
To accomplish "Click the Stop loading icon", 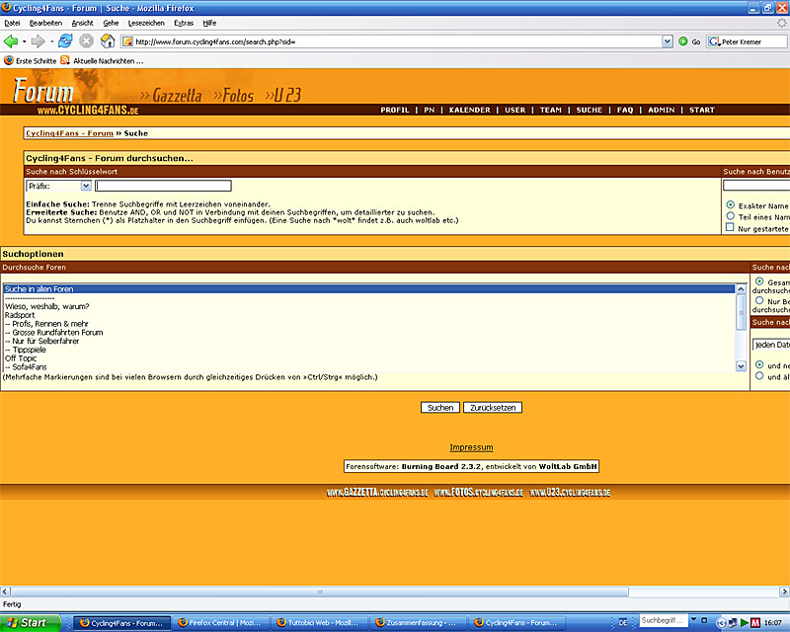I will 86,41.
